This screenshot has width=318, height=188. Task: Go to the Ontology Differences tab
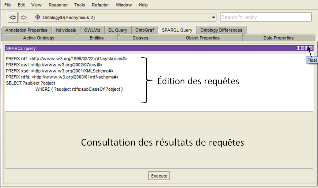221,30
